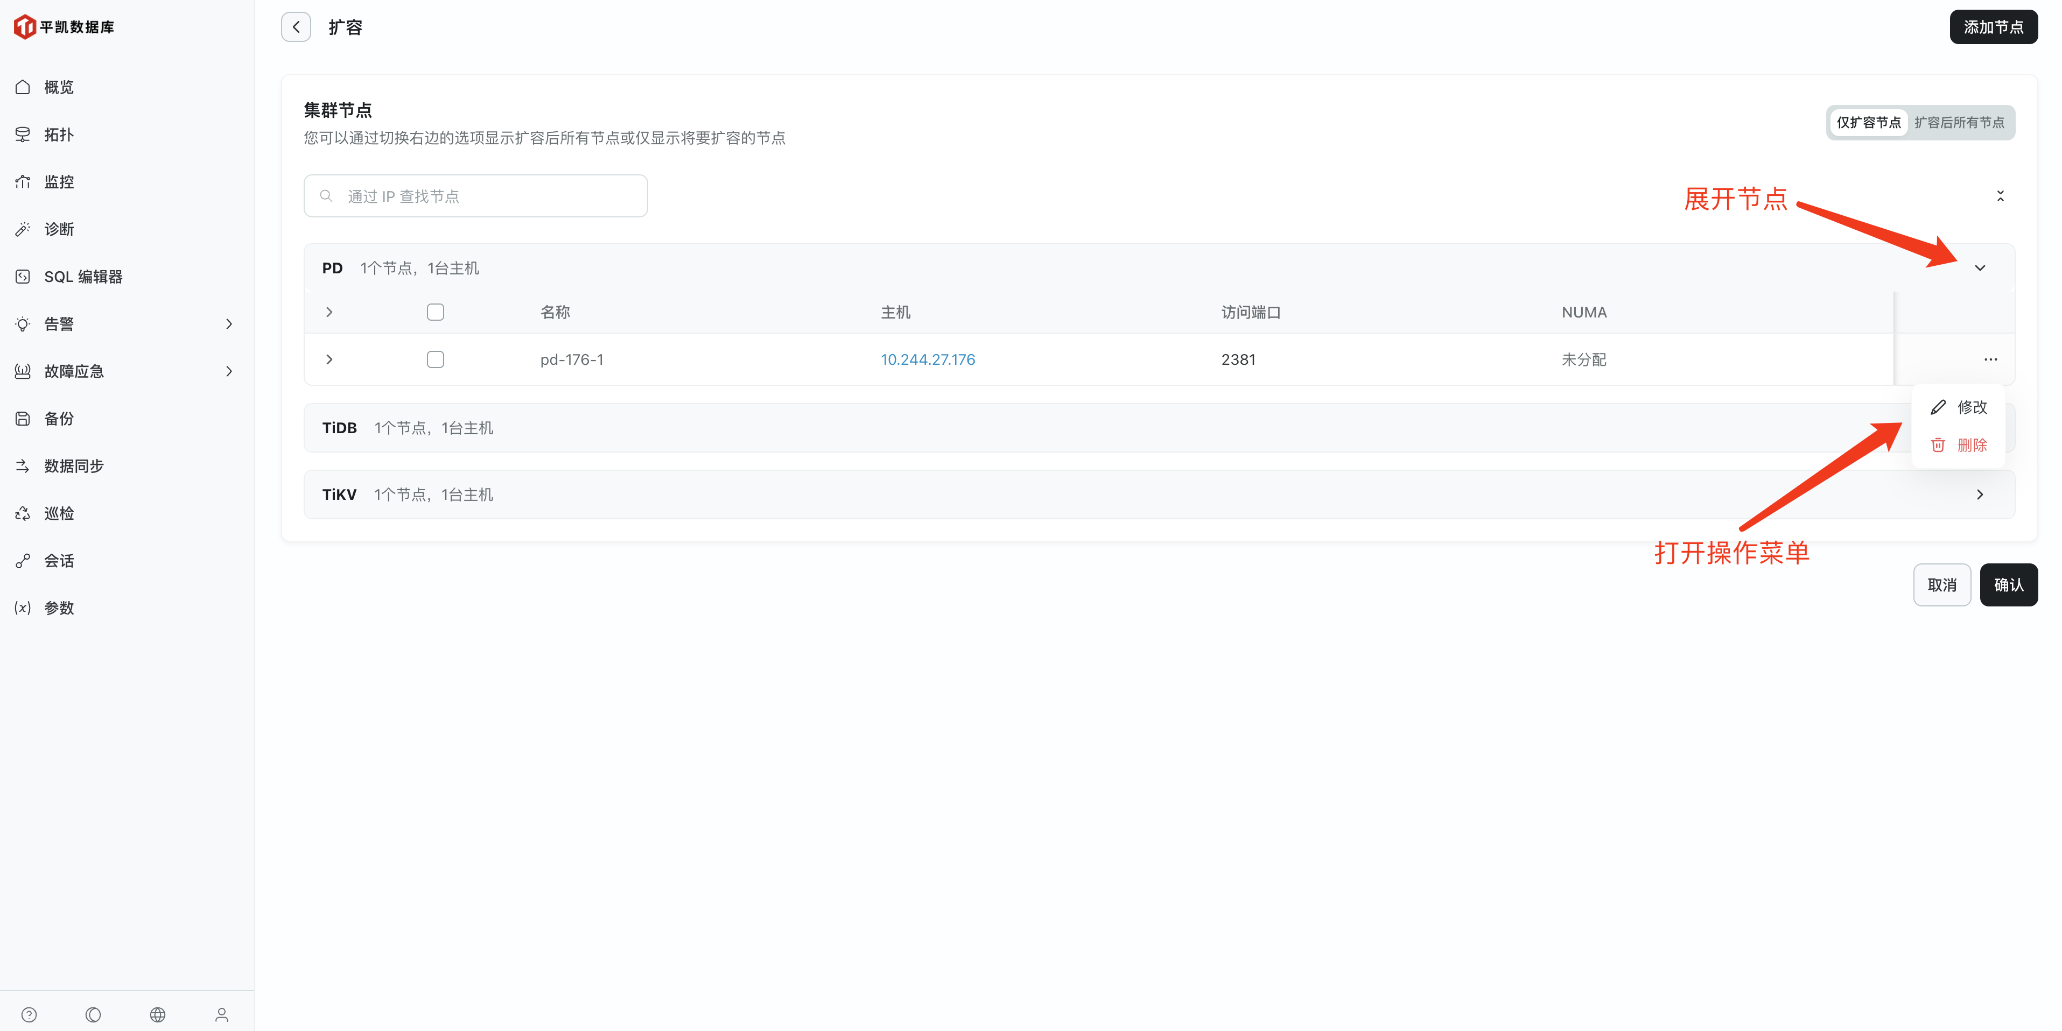This screenshot has height=1031, width=2062.
Task: Click the language globe icon
Action: [x=158, y=1014]
